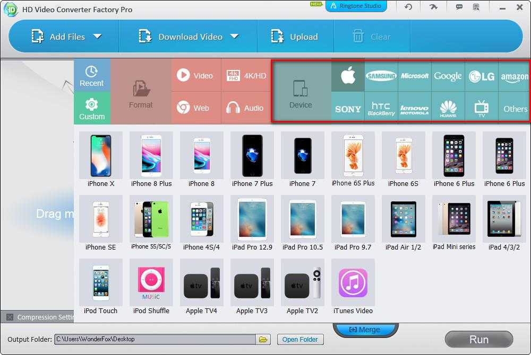Choose the Lenovo Motorola brand logo

coord(415,109)
